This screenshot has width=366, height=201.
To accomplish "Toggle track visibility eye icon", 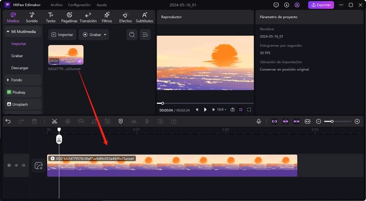I will click(x=17, y=165).
